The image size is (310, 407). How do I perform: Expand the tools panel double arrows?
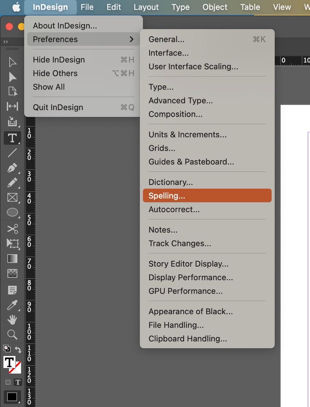[x=5, y=42]
